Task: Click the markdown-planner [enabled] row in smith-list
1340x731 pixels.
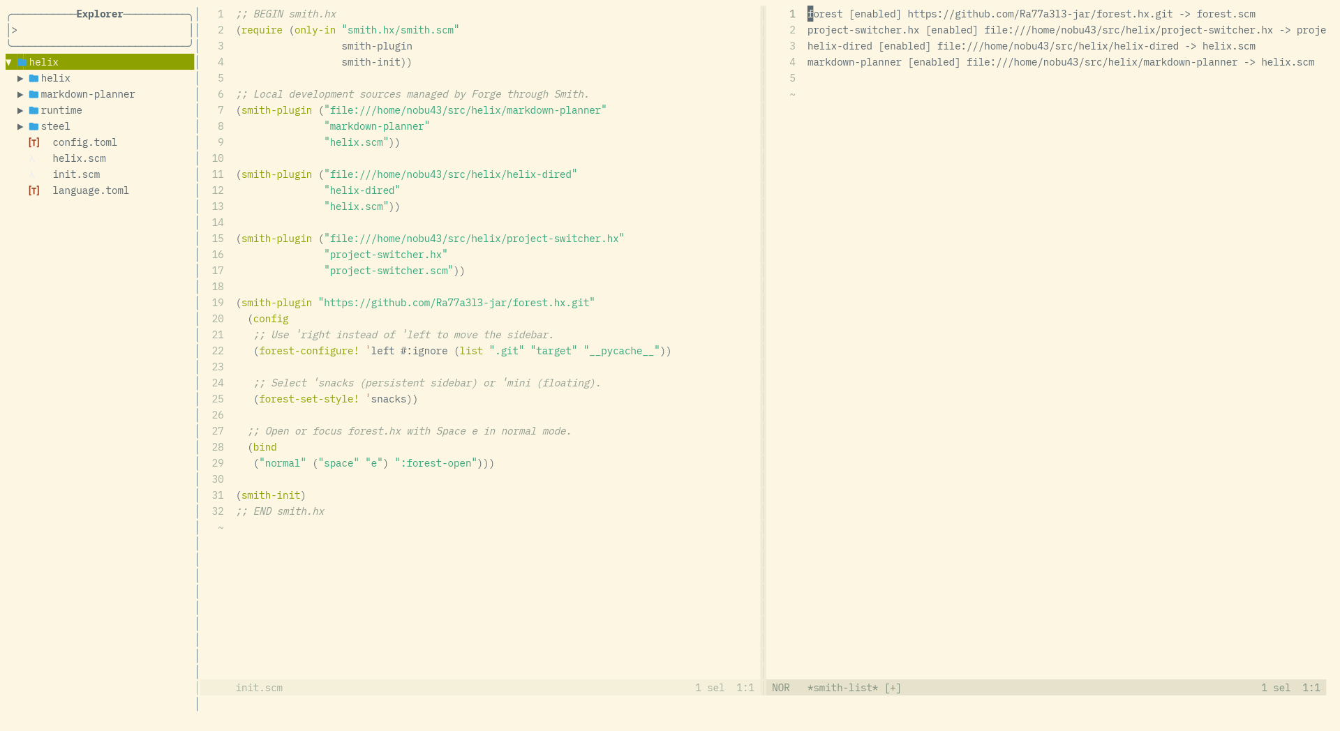Action: (x=1061, y=62)
